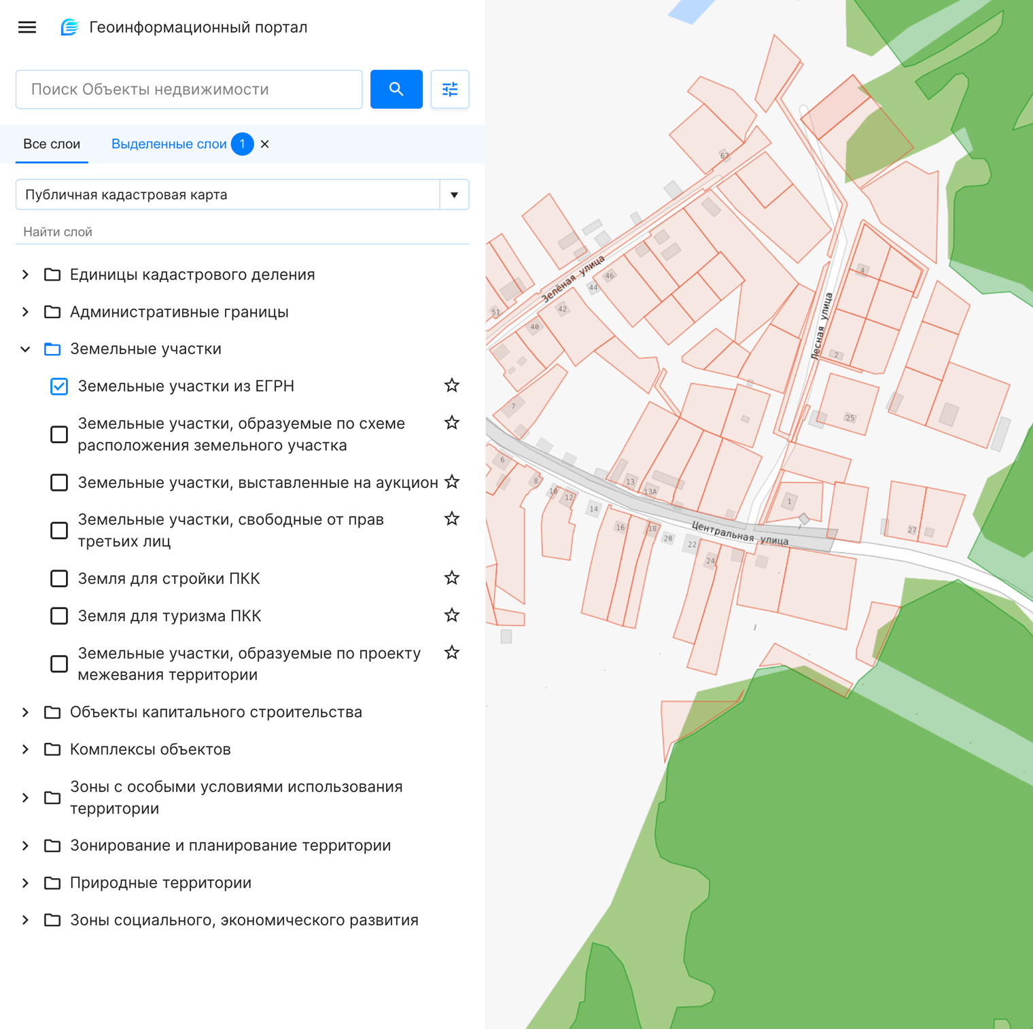Switch to «Выделенные слои» tab

[169, 144]
